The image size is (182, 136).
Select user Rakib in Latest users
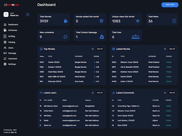coord(46,120)
